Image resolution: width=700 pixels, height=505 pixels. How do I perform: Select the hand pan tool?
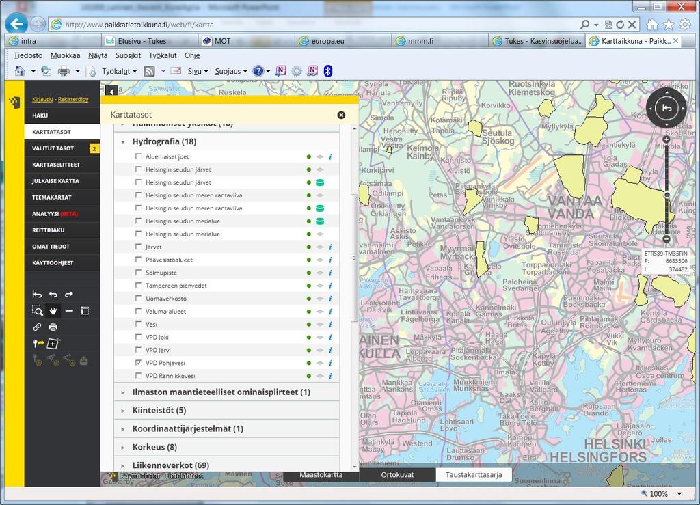pyautogui.click(x=53, y=310)
